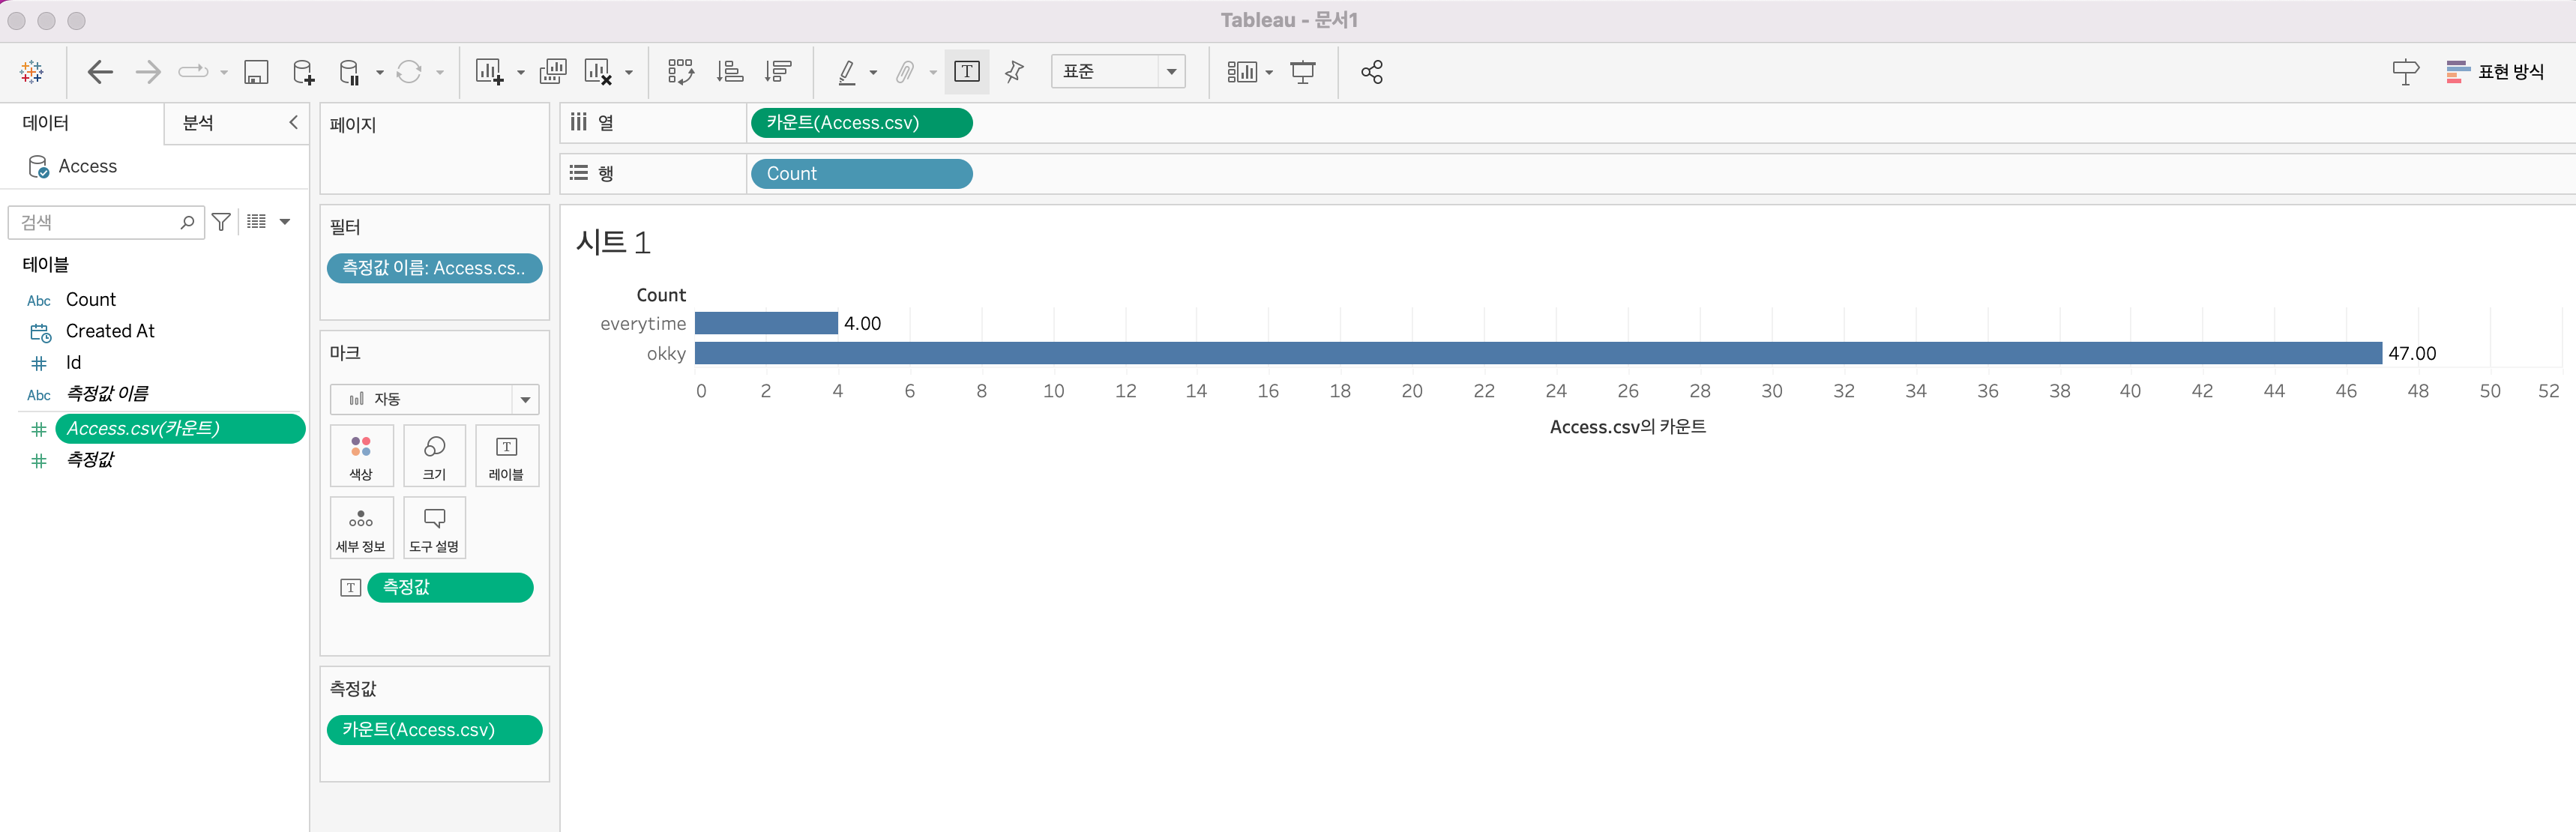Select the okky bar

point(1538,353)
